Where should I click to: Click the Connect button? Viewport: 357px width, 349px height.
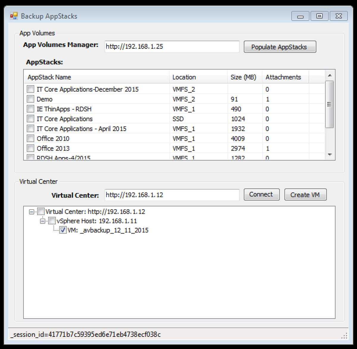tap(262, 195)
